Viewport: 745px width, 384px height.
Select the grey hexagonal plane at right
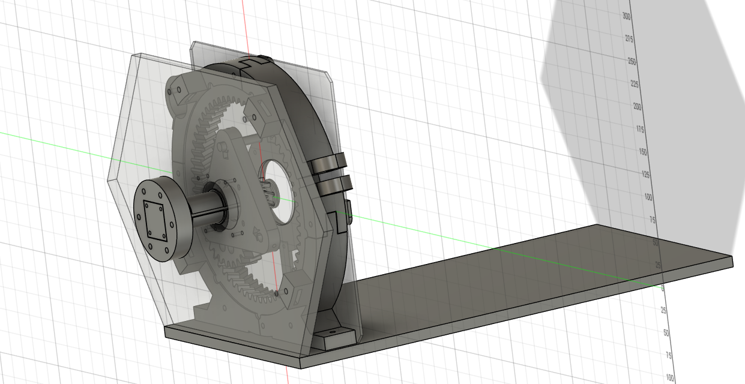(630, 120)
